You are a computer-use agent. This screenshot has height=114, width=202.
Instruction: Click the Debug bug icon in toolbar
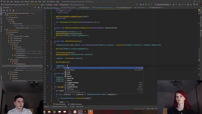pyautogui.click(x=173, y=4)
